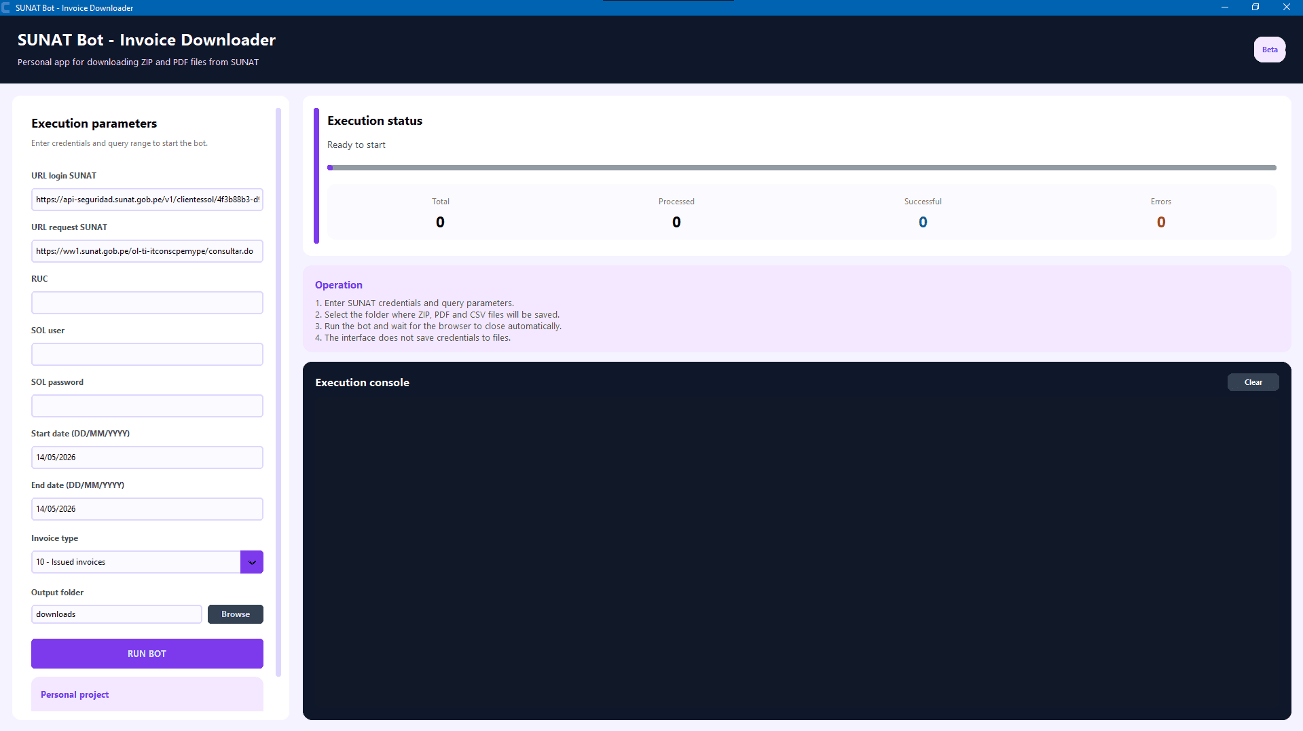This screenshot has width=1303, height=731.
Task: Clear the execution console
Action: click(x=1253, y=382)
